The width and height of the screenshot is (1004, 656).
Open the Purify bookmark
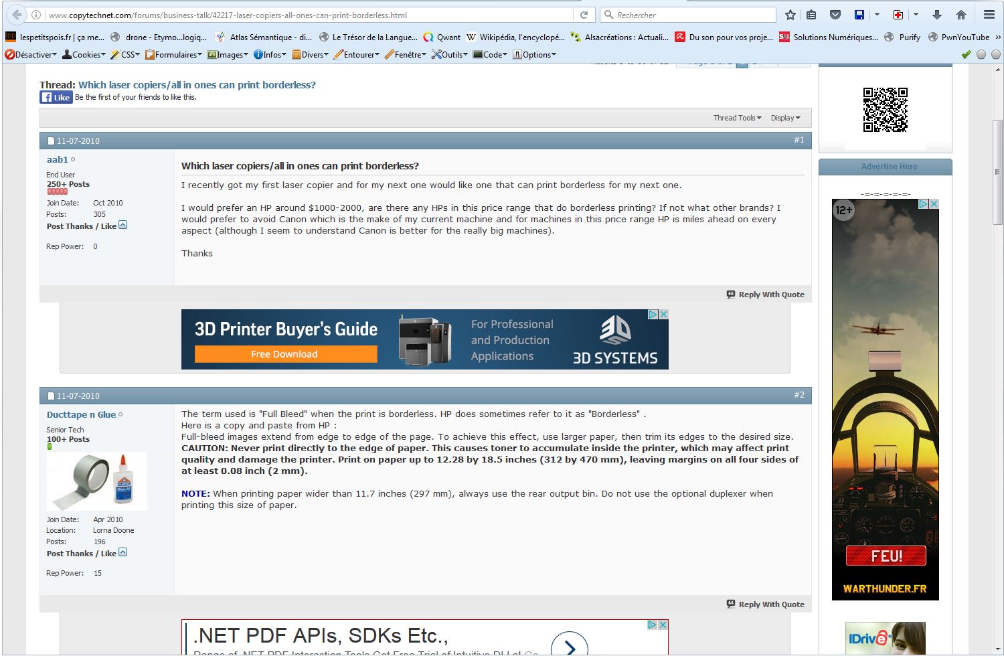click(x=902, y=37)
